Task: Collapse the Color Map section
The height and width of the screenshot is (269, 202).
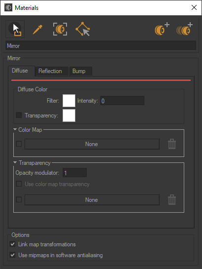Action: click(x=15, y=129)
